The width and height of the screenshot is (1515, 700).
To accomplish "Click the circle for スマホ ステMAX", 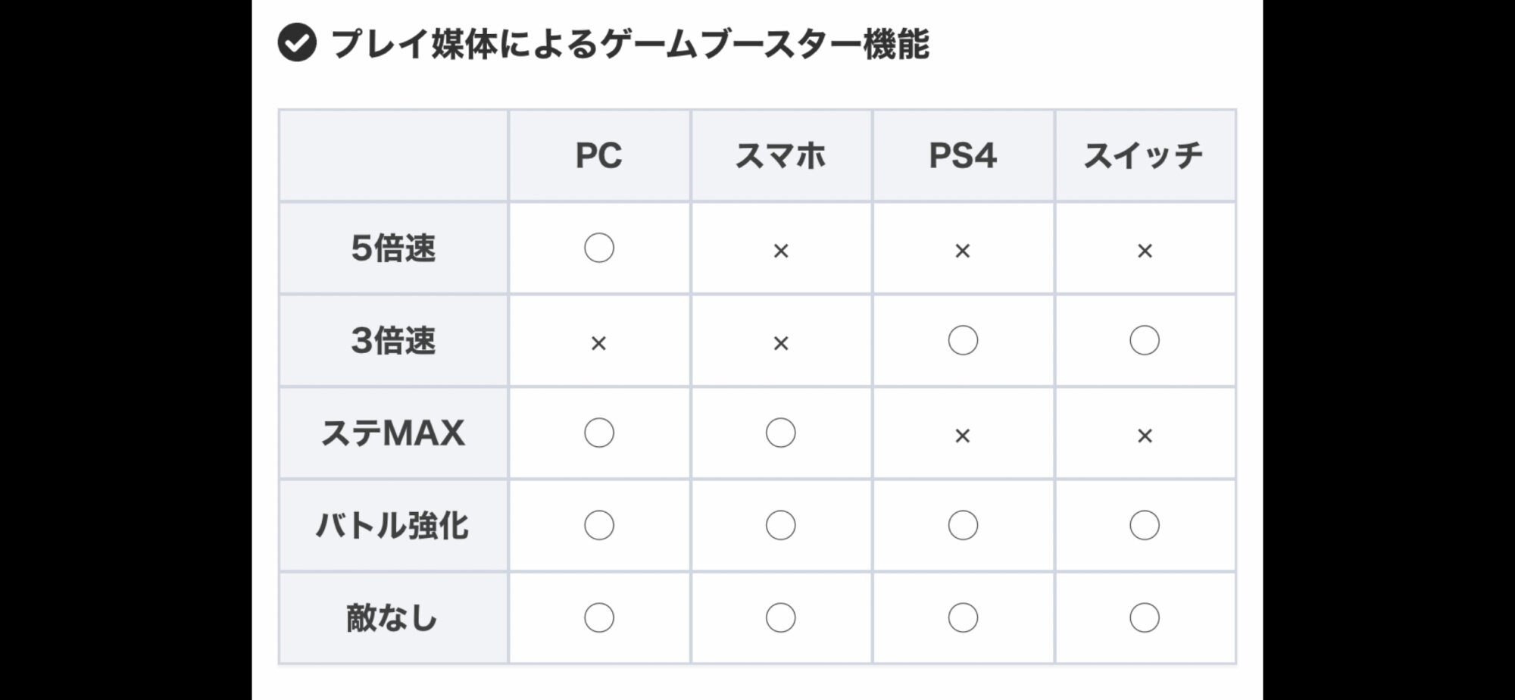I will point(781,433).
